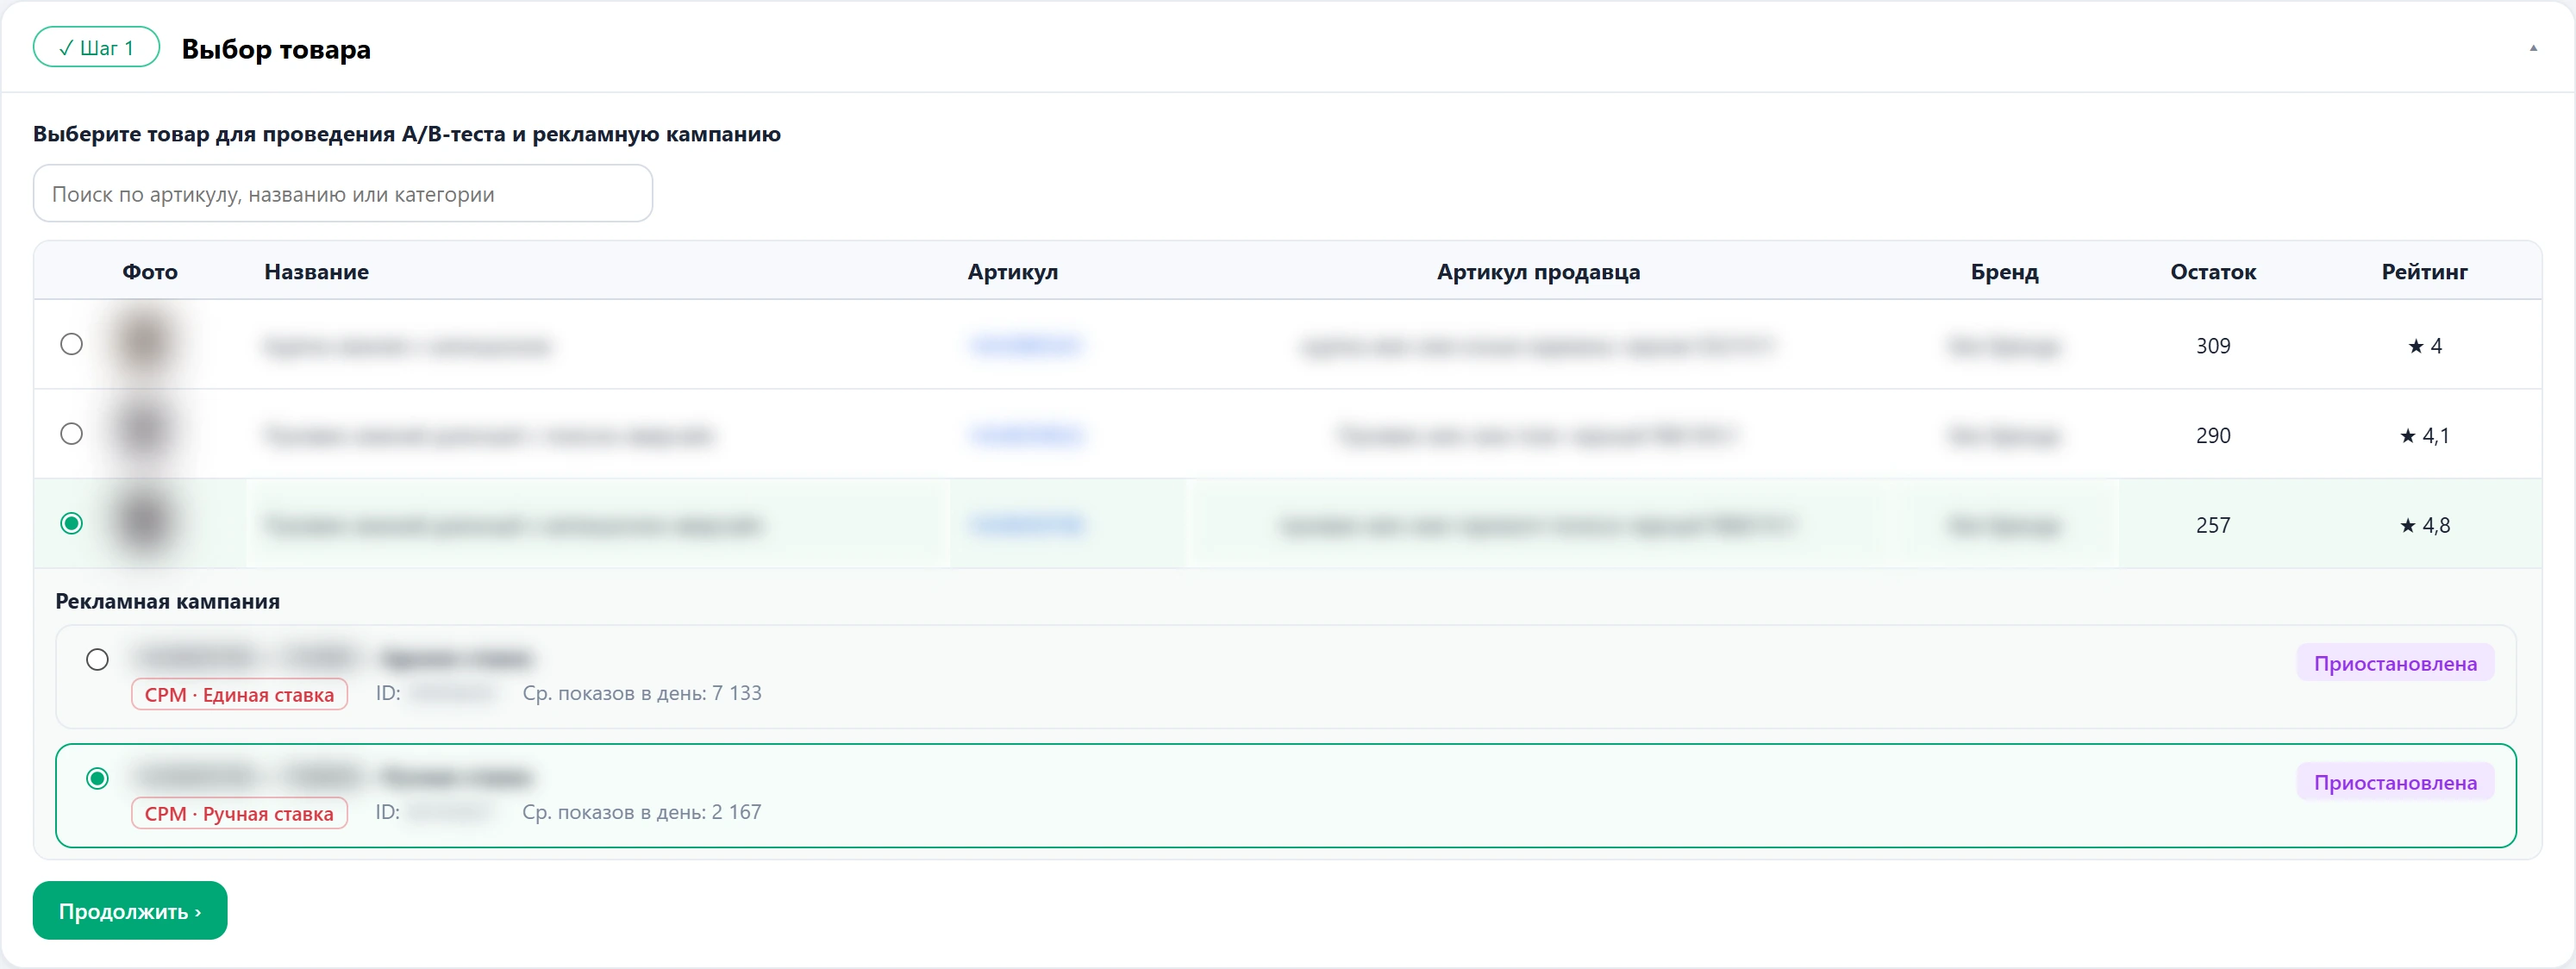Click the text 'Ср. показов в день: 2 167'

(641, 812)
